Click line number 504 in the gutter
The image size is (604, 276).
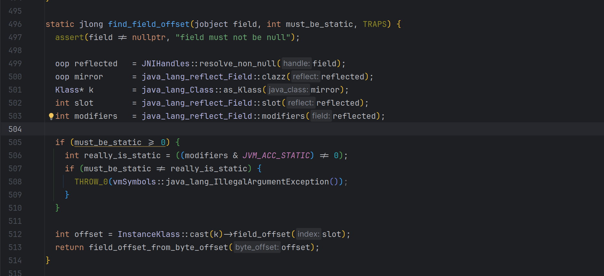15,129
